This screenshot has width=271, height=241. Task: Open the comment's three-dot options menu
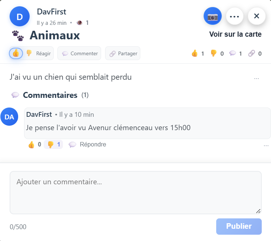[266, 146]
